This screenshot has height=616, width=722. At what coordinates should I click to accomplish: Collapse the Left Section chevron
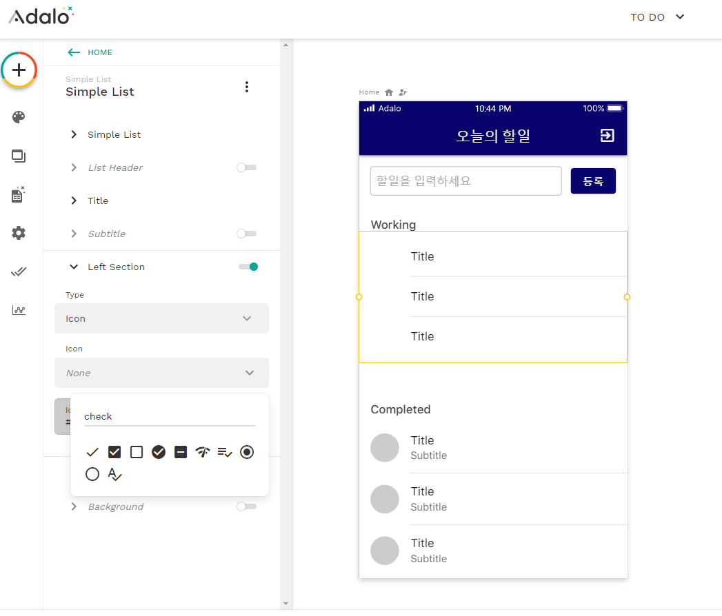point(74,267)
